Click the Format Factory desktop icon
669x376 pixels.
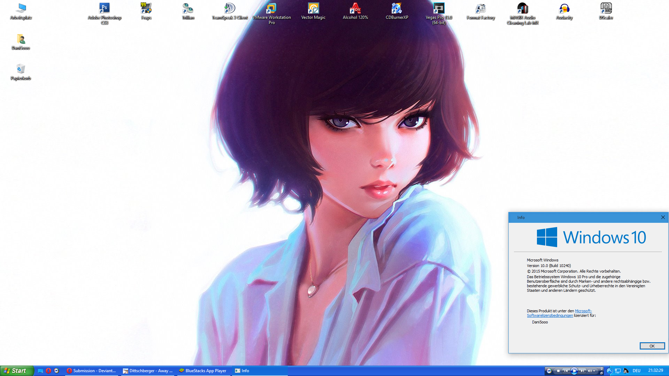[x=481, y=11]
